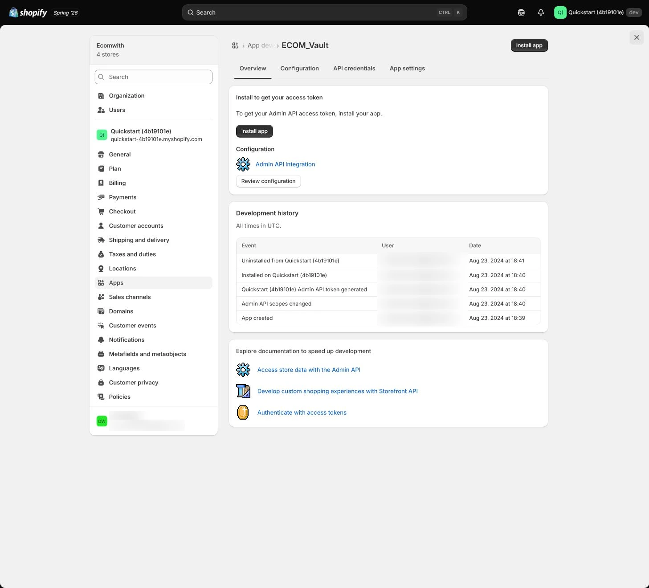
Task: Open the Admin API integration link
Action: (x=285, y=164)
